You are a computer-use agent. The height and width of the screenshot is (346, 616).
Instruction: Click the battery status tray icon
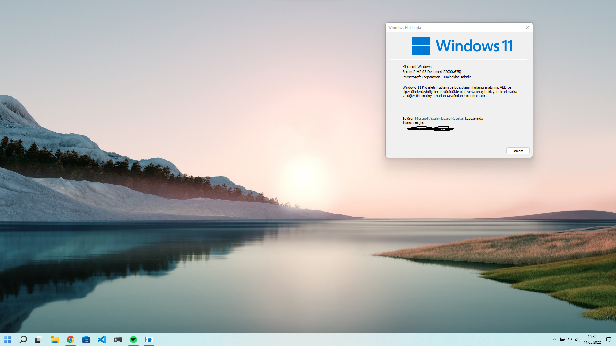pyautogui.click(x=562, y=340)
